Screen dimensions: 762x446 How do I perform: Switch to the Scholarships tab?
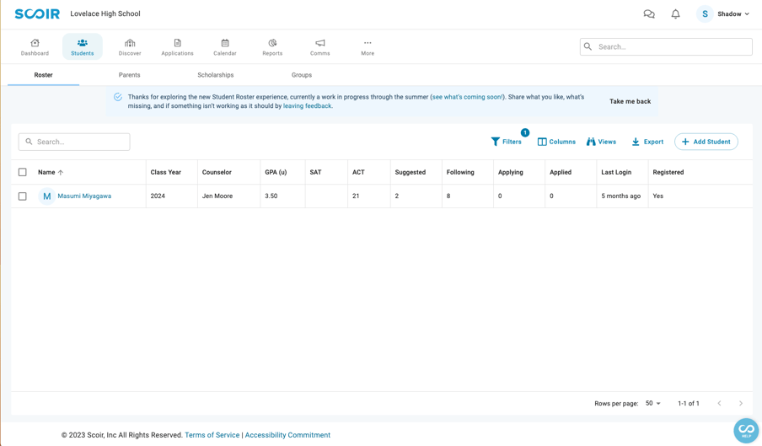tap(215, 75)
